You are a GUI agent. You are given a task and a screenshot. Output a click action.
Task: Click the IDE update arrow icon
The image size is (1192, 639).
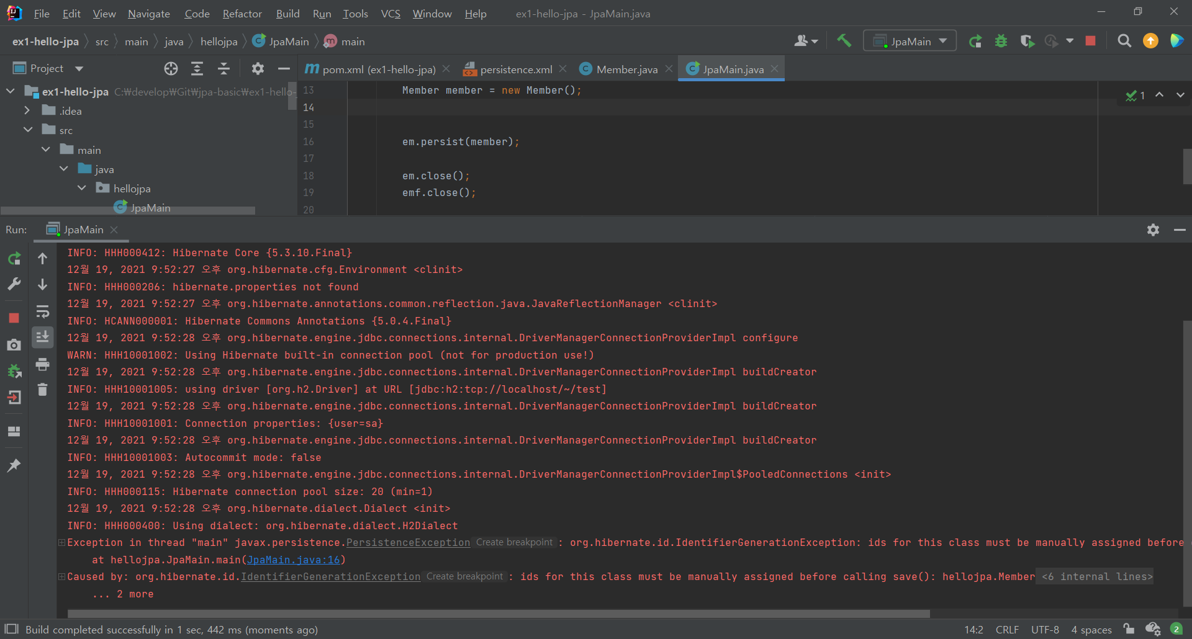pyautogui.click(x=1150, y=41)
